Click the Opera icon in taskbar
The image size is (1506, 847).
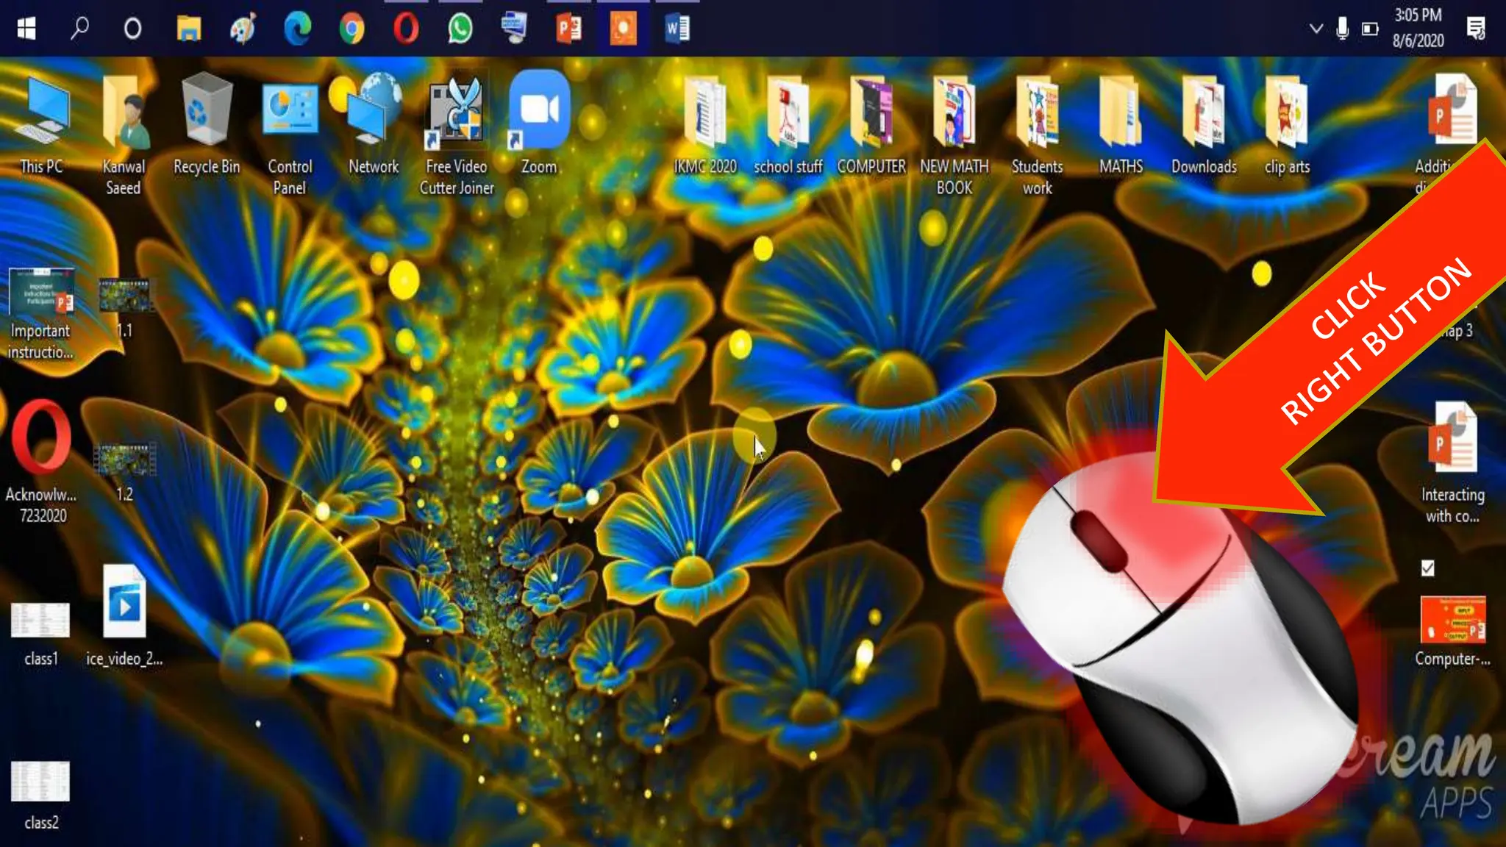406,29
